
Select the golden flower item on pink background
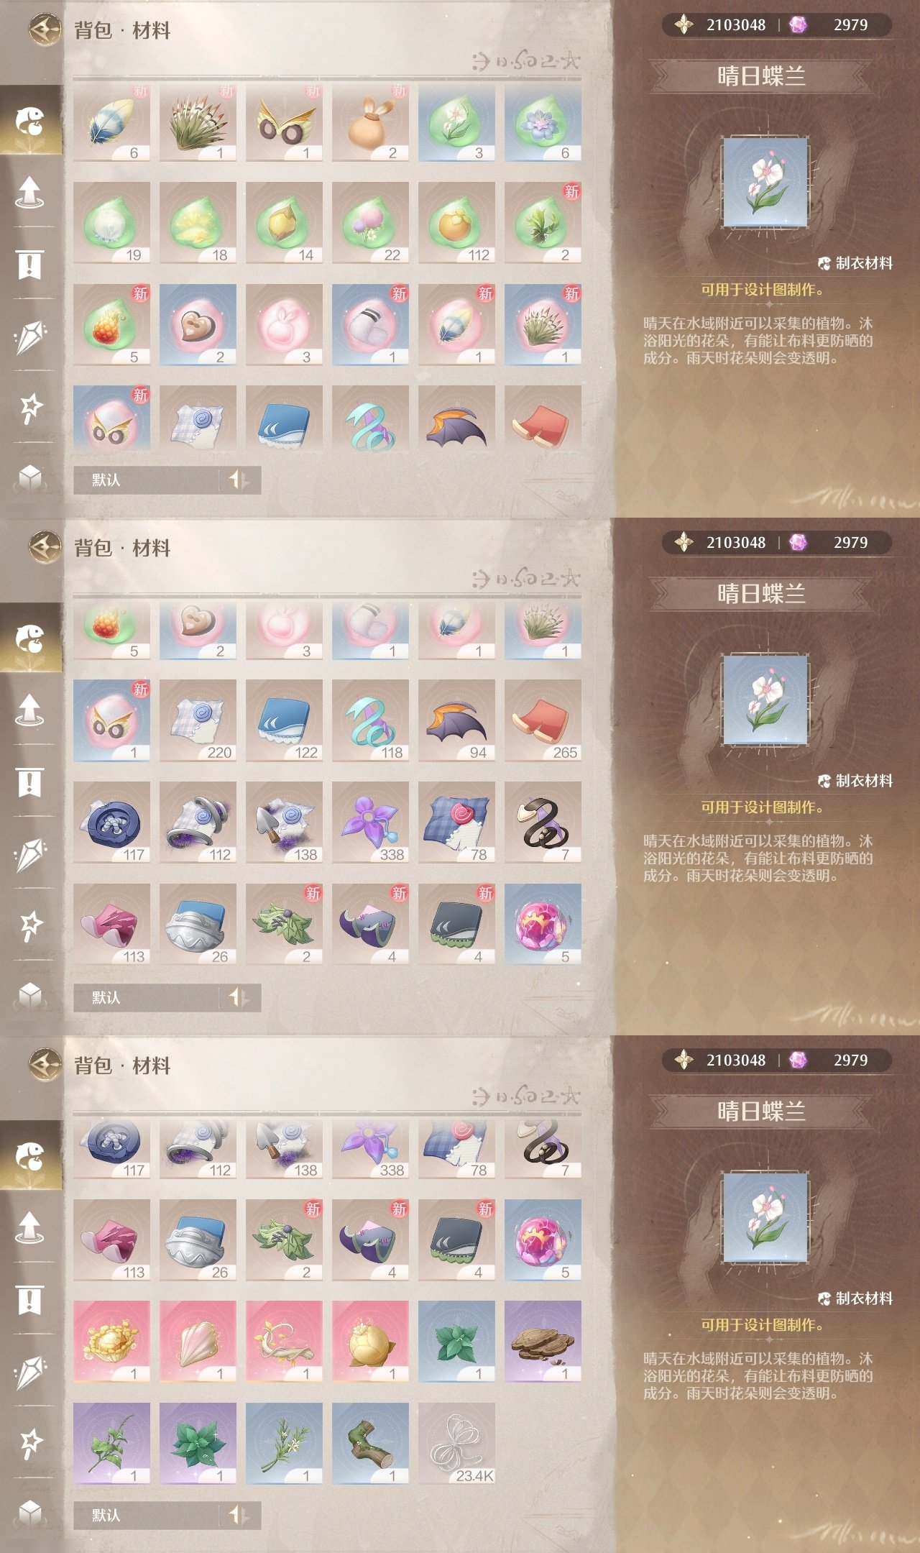(111, 1341)
